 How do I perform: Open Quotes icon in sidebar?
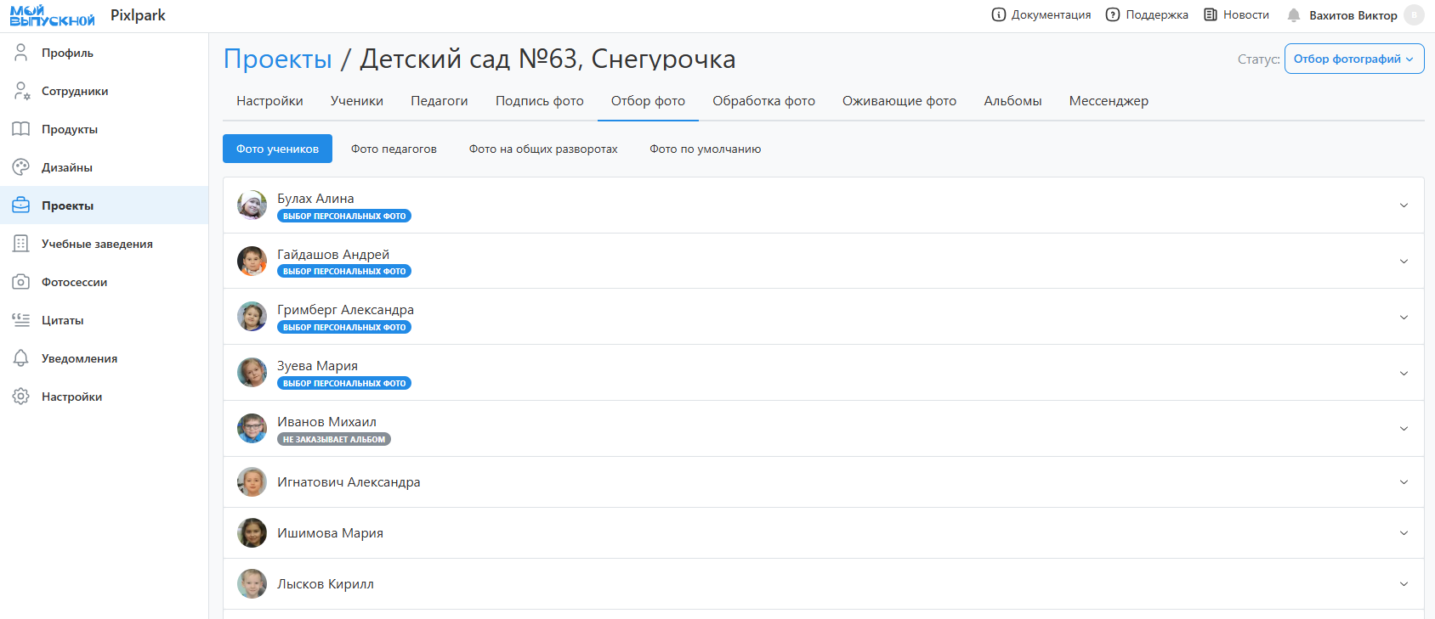tap(21, 320)
